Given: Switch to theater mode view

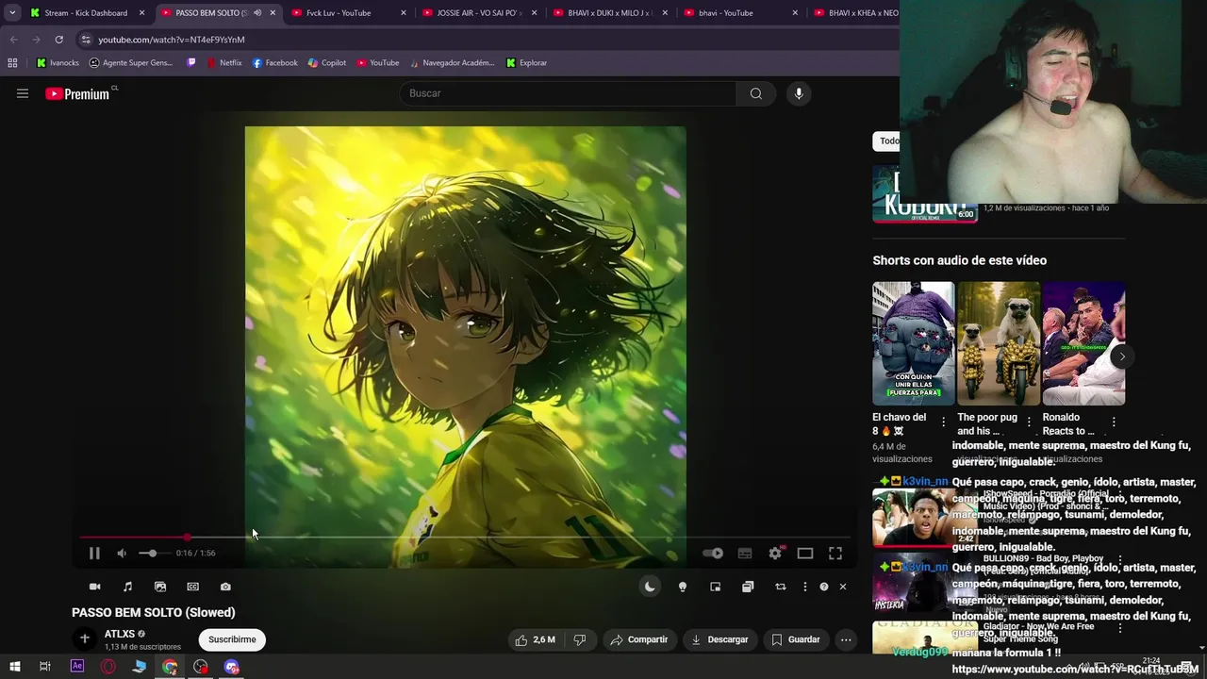Looking at the screenshot, I should [805, 554].
